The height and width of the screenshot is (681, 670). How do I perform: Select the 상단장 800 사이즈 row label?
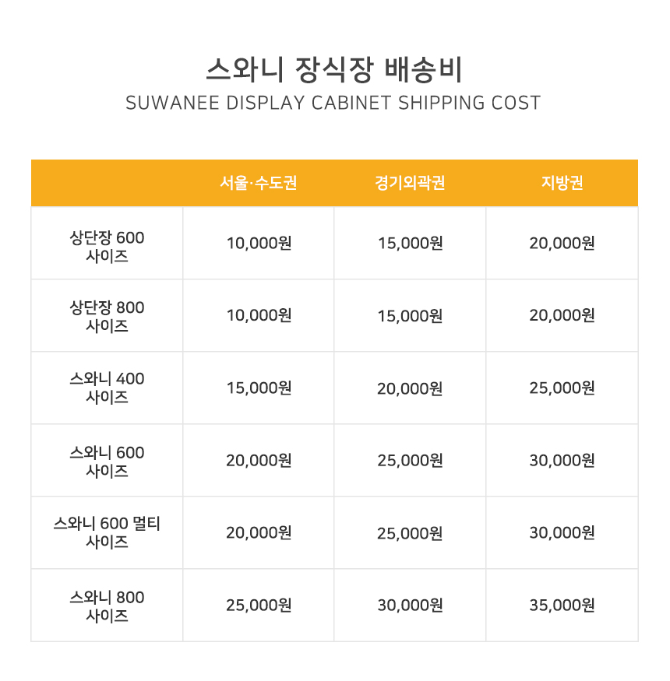coord(107,316)
